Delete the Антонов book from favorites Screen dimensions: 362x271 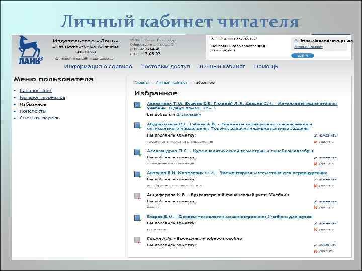pyautogui.click(x=324, y=186)
